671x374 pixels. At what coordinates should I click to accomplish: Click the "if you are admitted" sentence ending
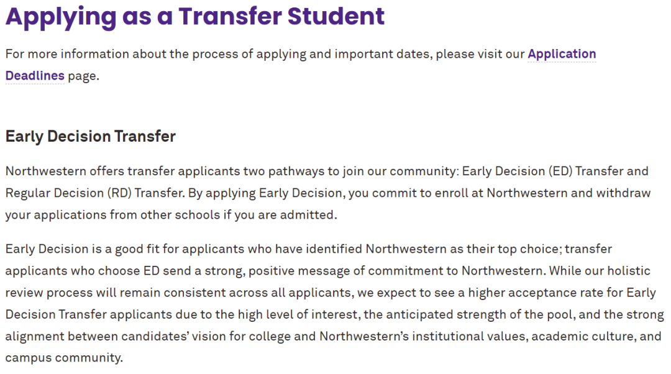280,215
